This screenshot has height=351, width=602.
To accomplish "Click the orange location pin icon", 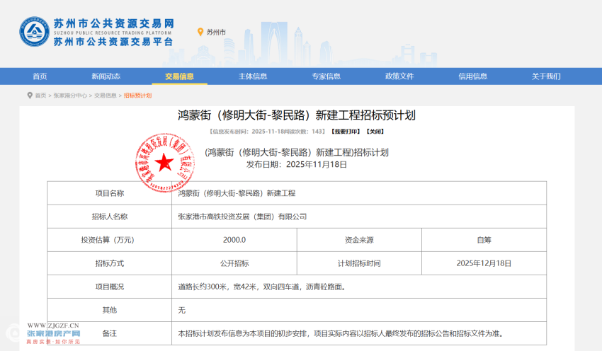I will (x=200, y=32).
